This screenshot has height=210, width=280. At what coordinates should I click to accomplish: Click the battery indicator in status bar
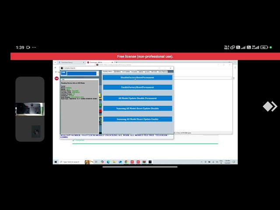click(x=264, y=47)
